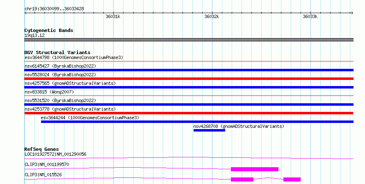This screenshot has width=365, height=184.
Task: Click the chr19:36030099..36033428 coordinate text
Action: click(54, 9)
